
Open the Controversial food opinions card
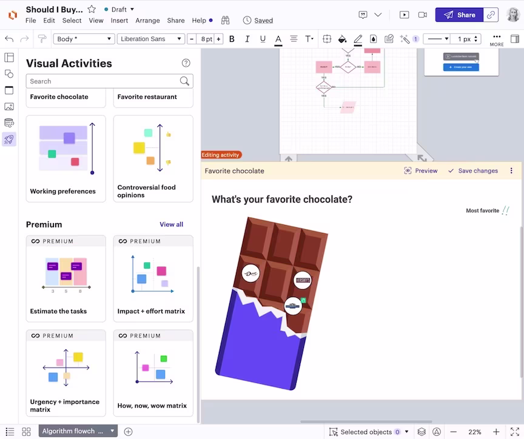(x=153, y=159)
